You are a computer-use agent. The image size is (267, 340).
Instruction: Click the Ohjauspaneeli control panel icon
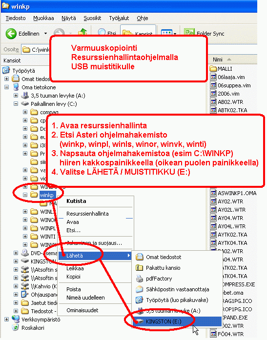(25, 294)
